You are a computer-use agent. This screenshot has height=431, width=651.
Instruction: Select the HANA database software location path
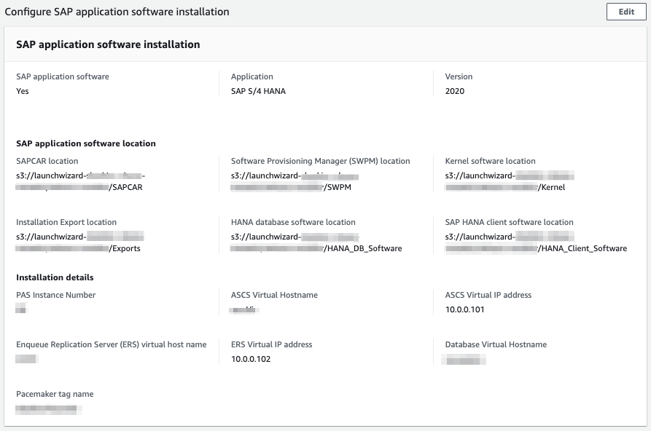coord(316,242)
